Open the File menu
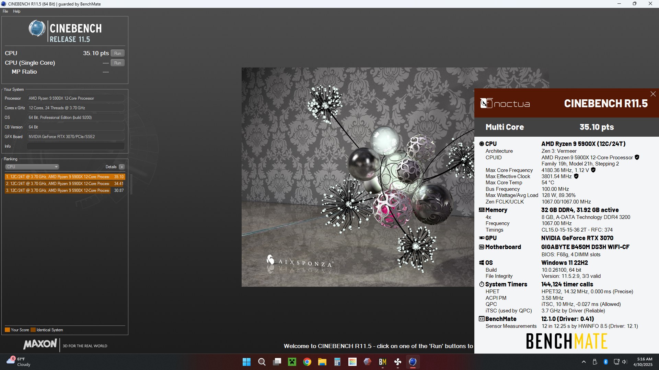The width and height of the screenshot is (659, 370). 5,11
